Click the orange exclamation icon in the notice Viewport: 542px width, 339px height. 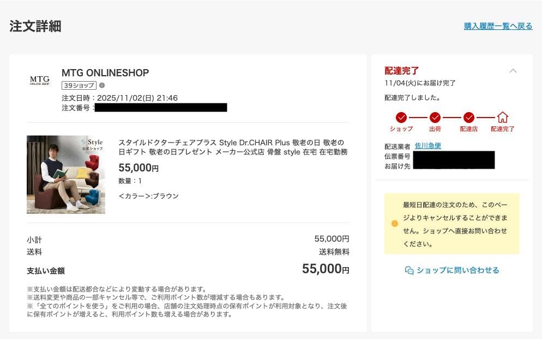(394, 224)
